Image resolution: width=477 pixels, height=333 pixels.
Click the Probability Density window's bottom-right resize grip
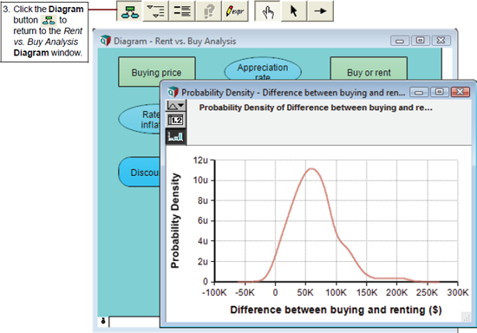tap(466, 317)
